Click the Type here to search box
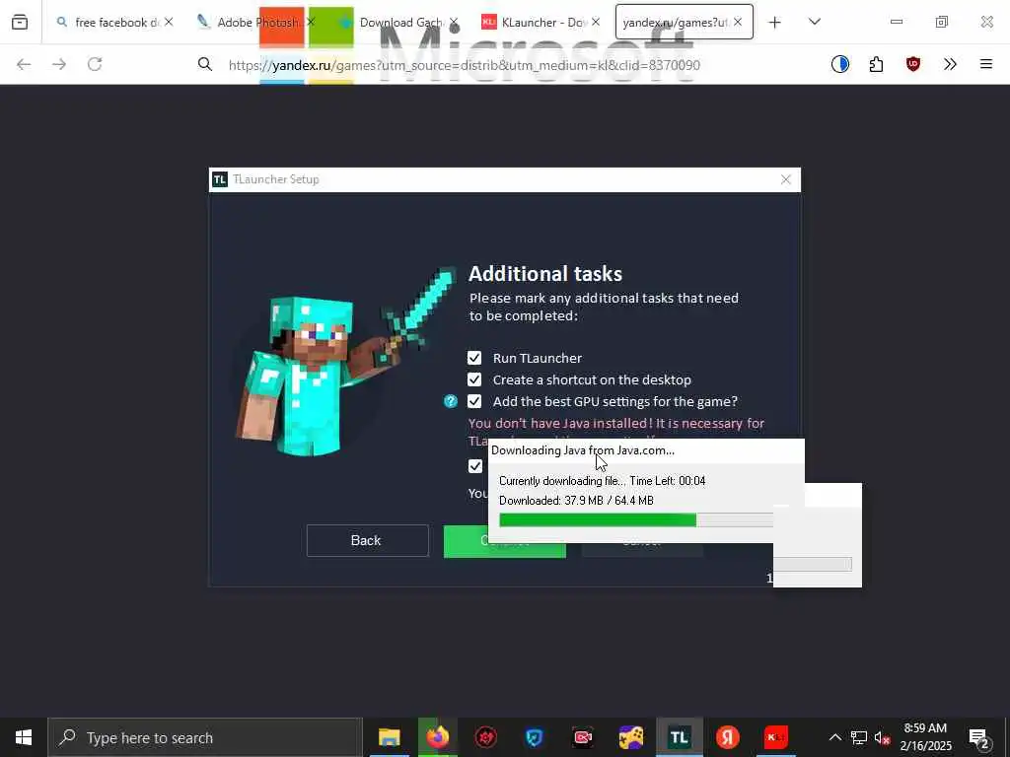The height and width of the screenshot is (757, 1010). click(205, 737)
